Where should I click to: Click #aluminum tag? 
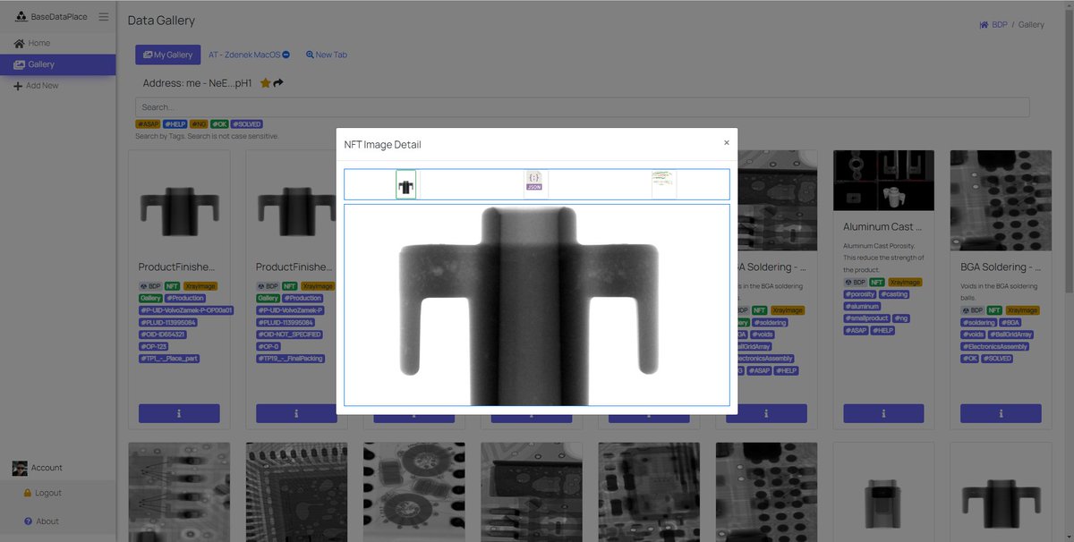pyautogui.click(x=860, y=306)
